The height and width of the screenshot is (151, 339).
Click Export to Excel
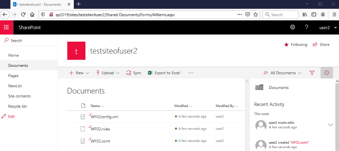pyautogui.click(x=164, y=73)
